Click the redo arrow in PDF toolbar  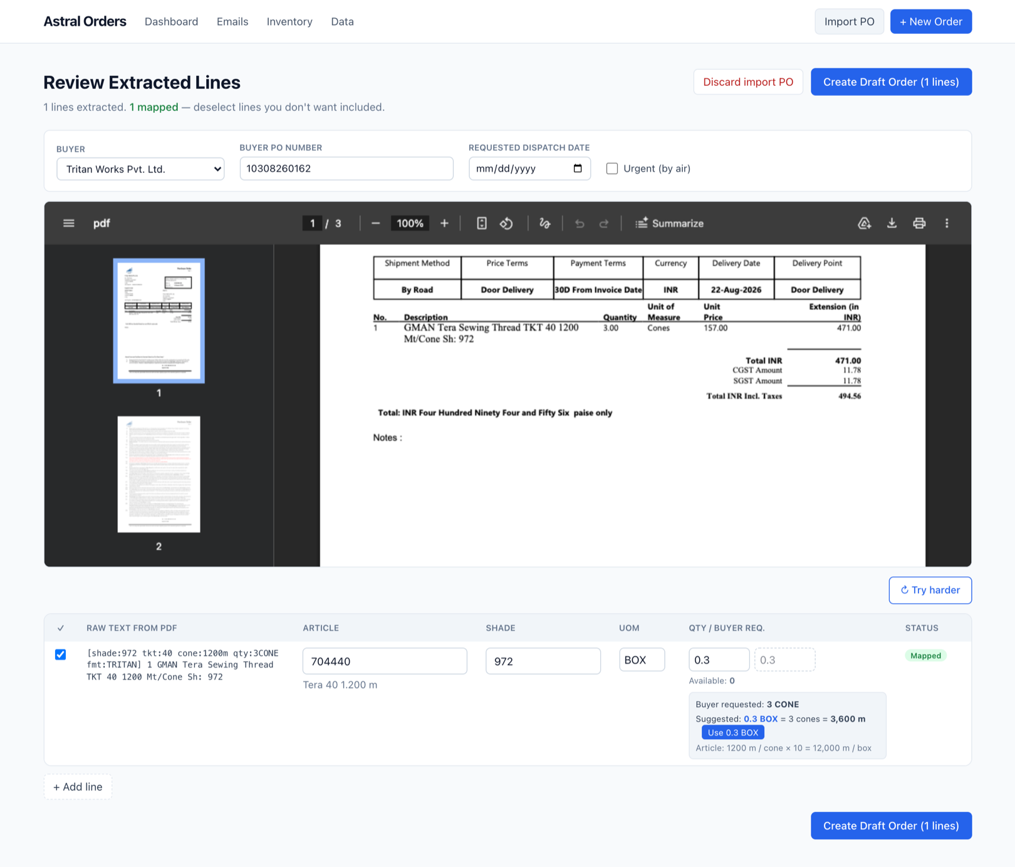point(604,223)
